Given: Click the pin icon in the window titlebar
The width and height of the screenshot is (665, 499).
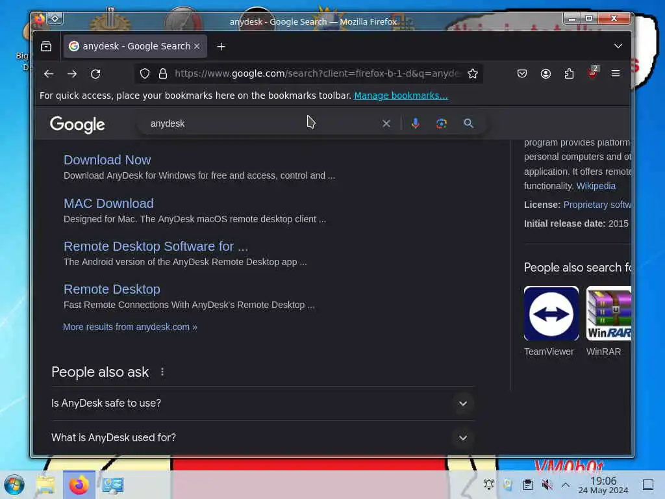Looking at the screenshot, I should point(55,19).
